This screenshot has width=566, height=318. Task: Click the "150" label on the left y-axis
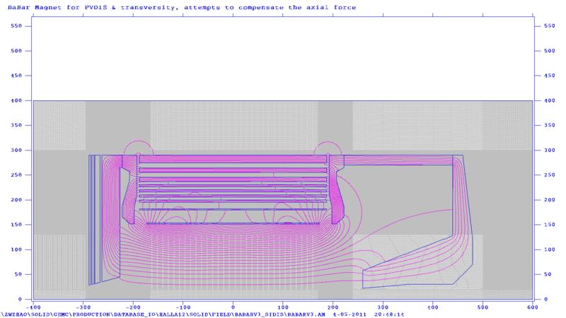point(16,225)
